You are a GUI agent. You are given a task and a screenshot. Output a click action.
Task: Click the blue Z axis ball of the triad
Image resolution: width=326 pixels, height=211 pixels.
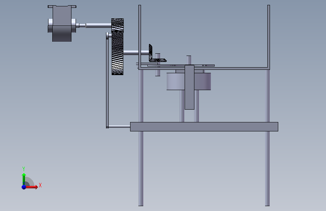24,187
